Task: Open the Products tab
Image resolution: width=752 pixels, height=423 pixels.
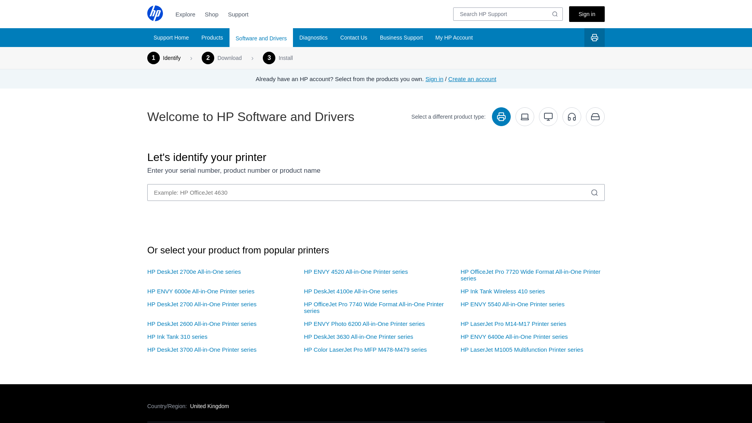Action: 212,38
